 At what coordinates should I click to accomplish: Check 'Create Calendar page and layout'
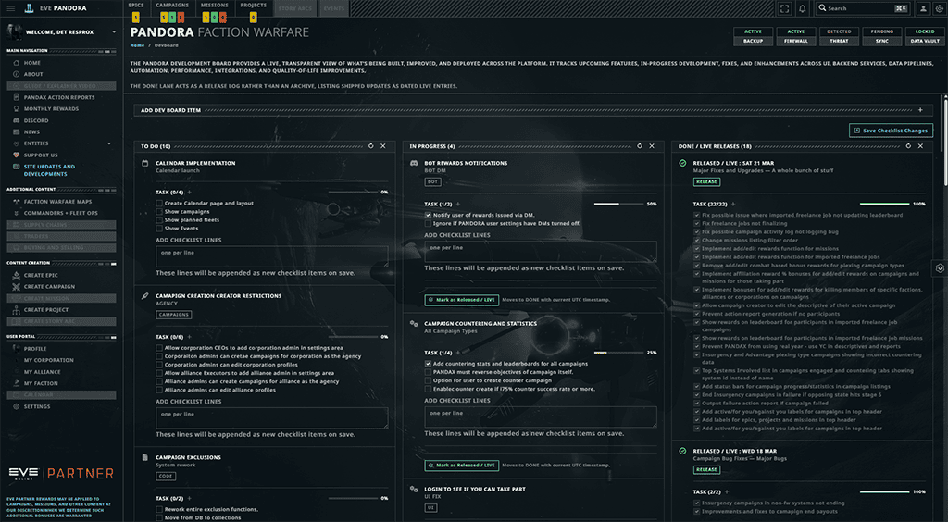click(x=159, y=203)
